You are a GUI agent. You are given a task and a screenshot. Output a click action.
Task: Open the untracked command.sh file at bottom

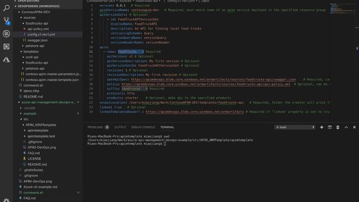pyautogui.click(x=33, y=192)
